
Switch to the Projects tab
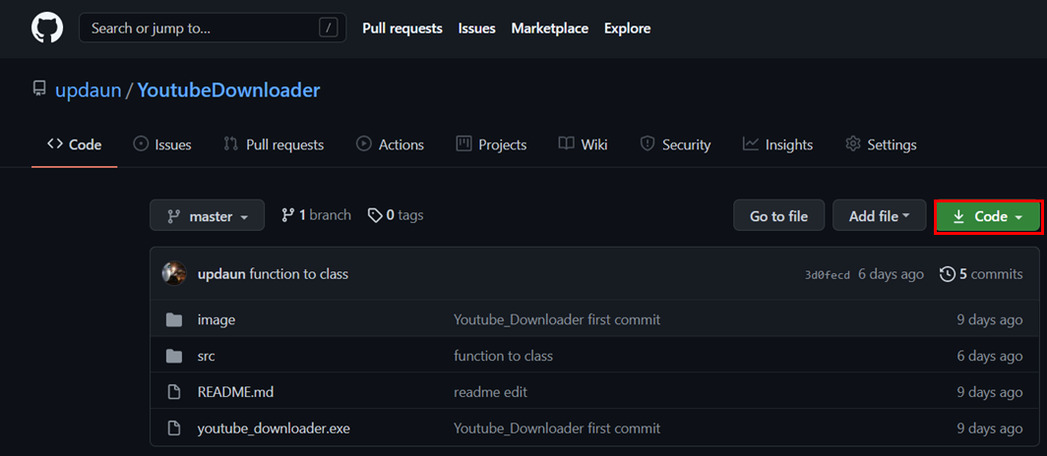[491, 144]
